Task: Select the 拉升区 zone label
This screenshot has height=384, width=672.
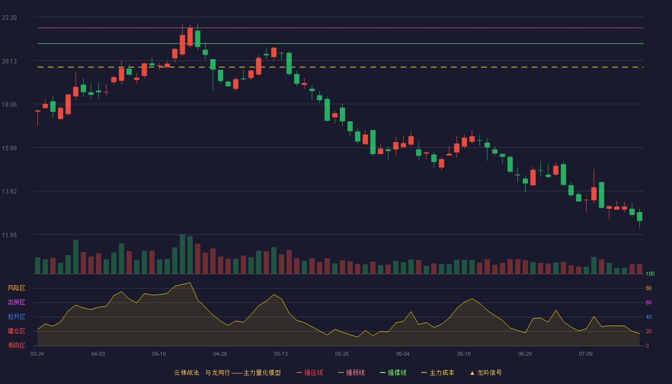Action: [x=16, y=317]
